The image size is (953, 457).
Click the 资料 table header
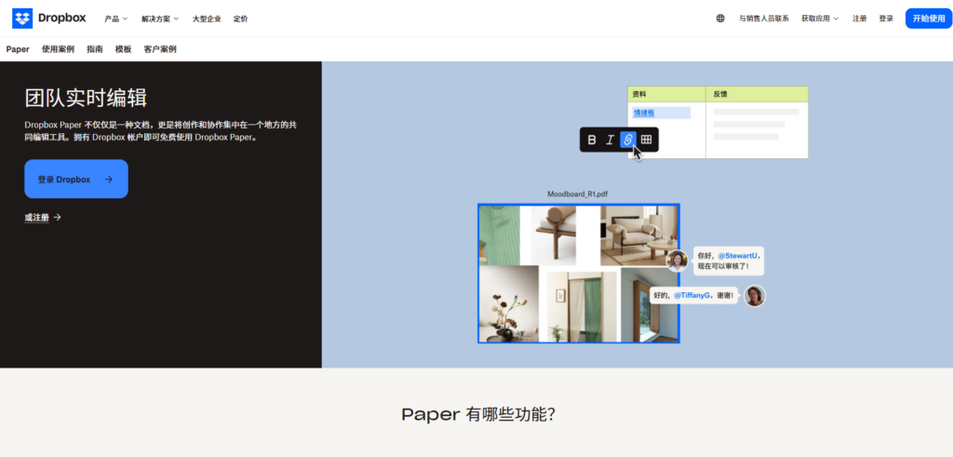(638, 94)
